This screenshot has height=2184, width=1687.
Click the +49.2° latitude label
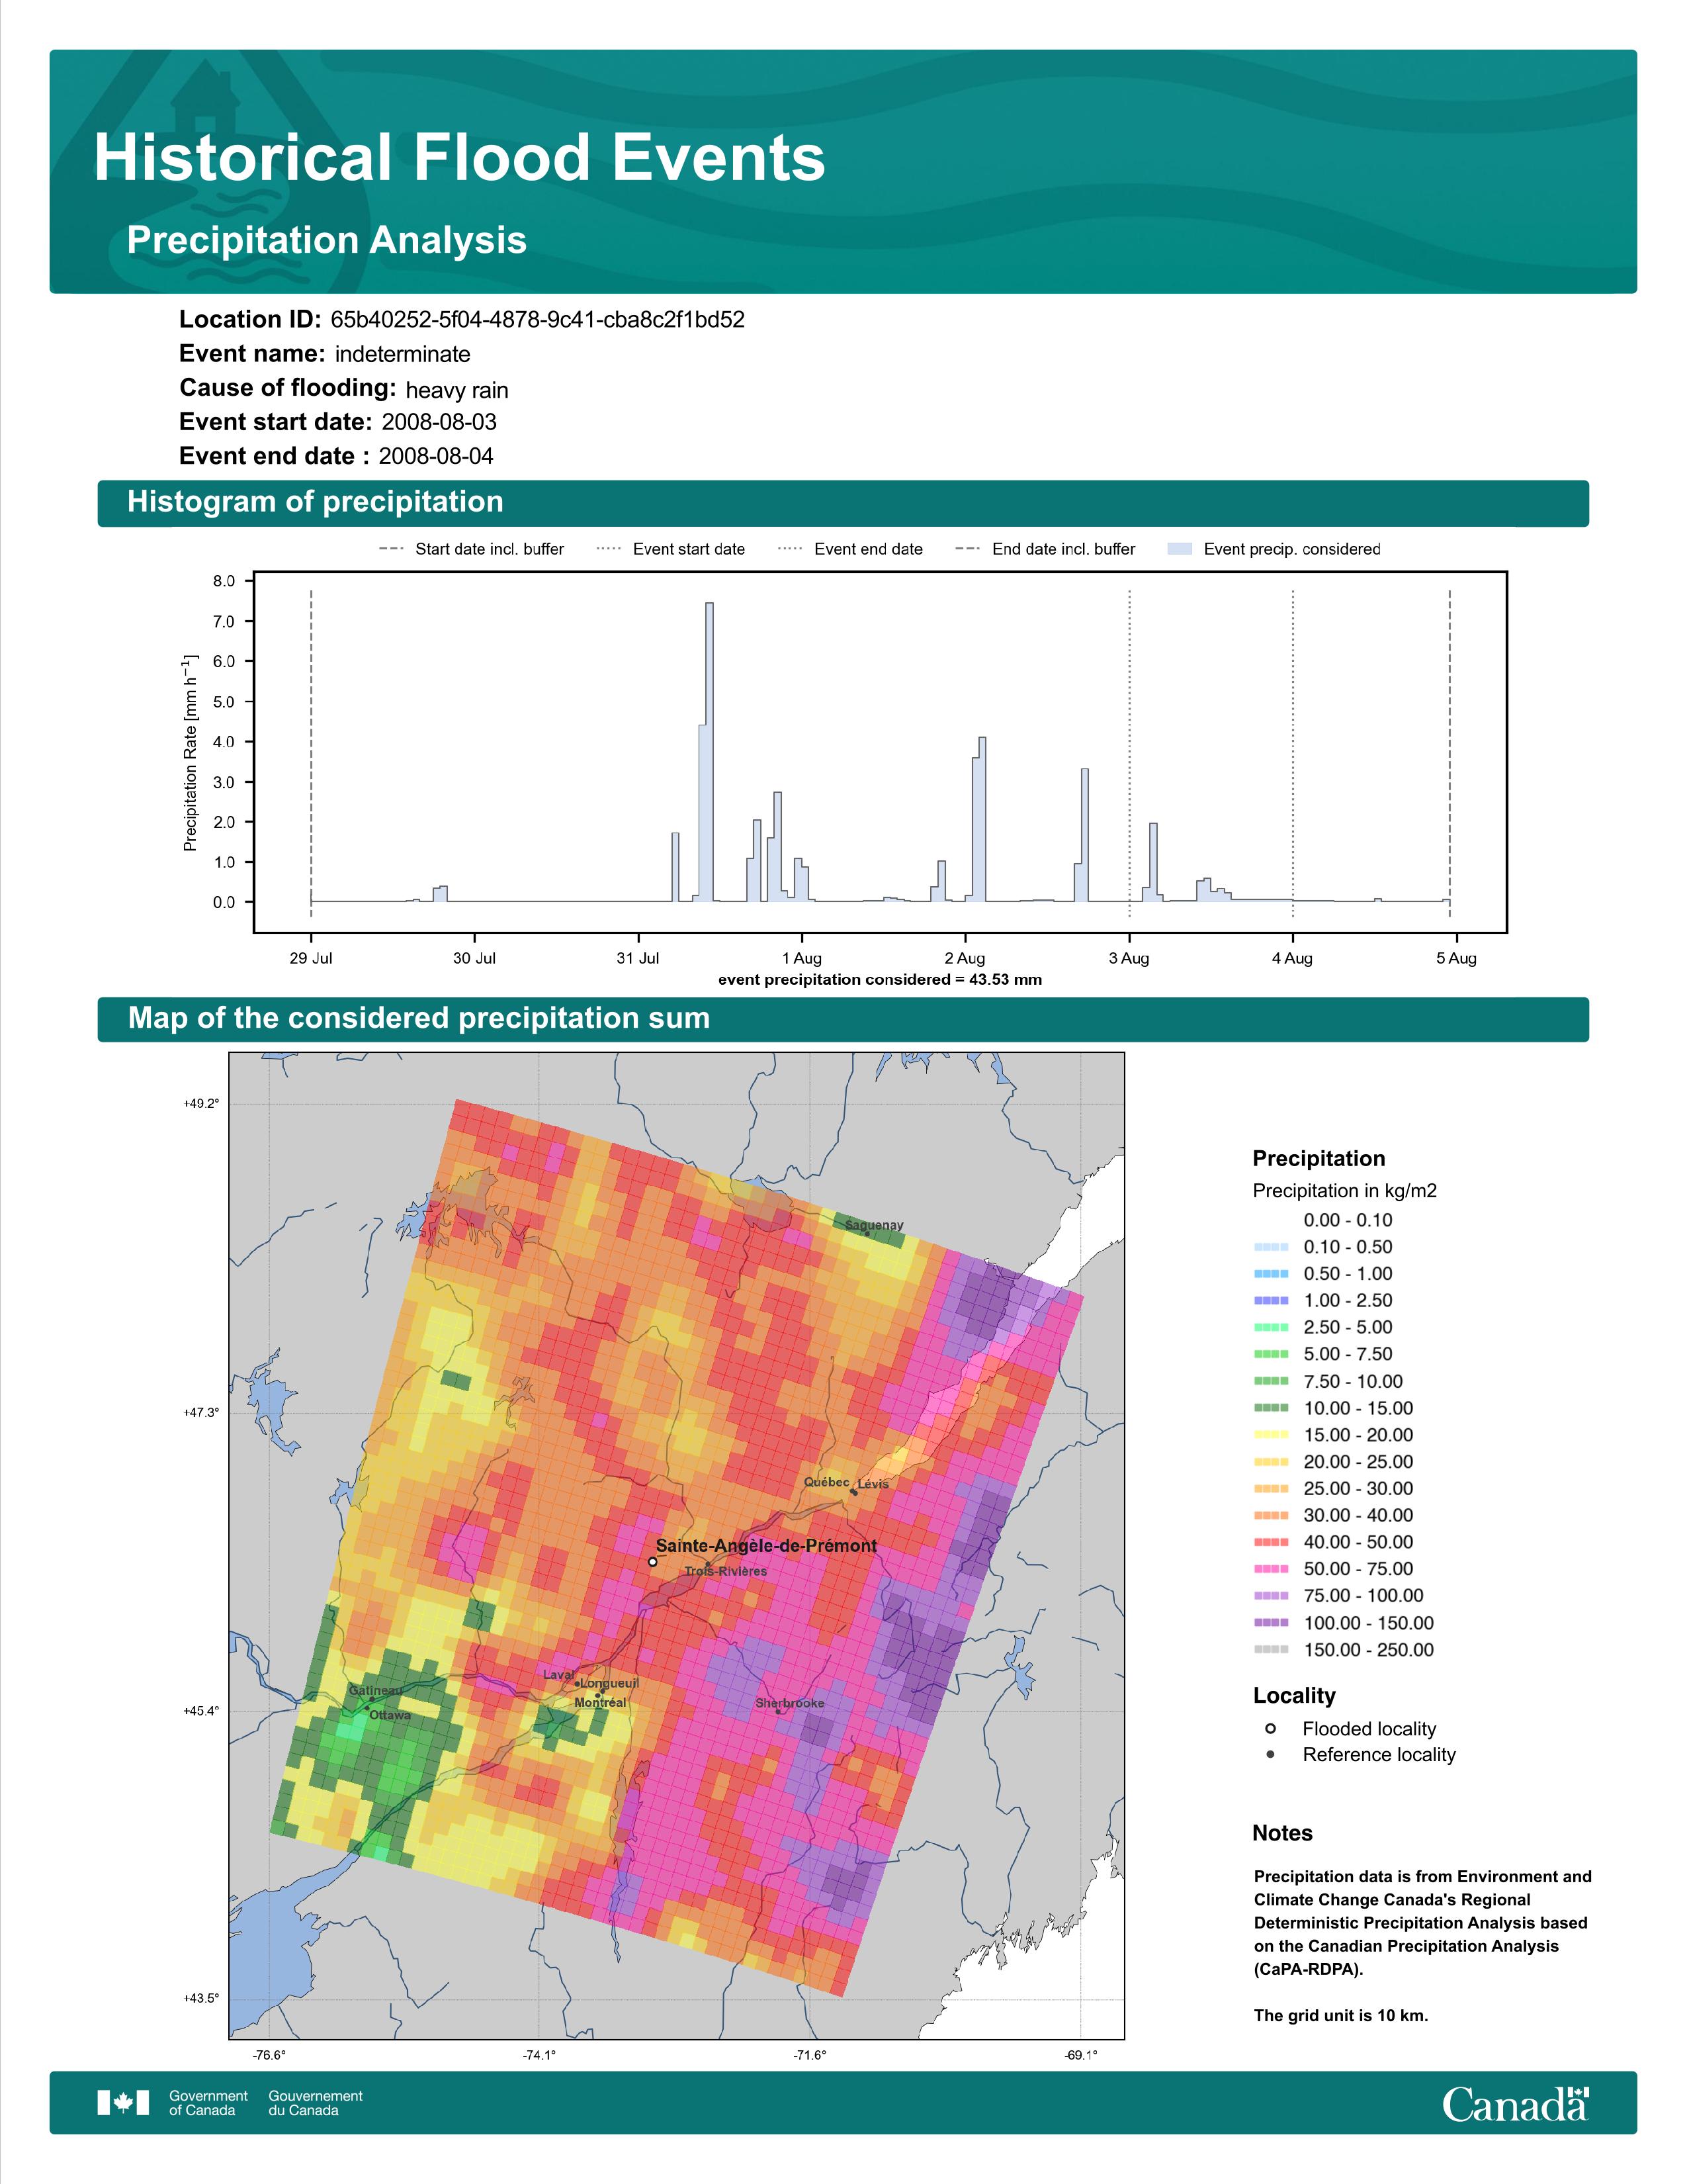pos(201,1104)
